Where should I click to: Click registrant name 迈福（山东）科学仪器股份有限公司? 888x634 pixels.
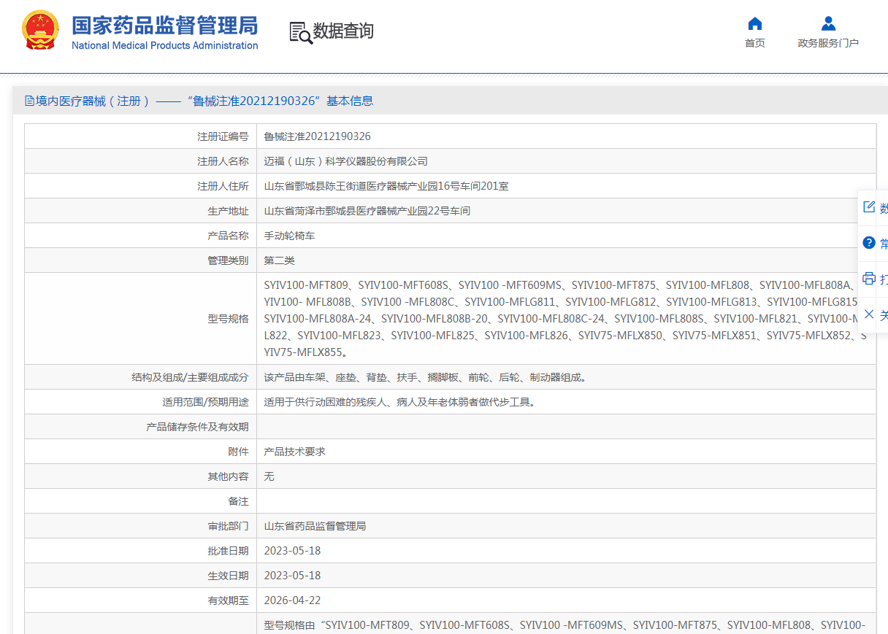click(x=345, y=161)
